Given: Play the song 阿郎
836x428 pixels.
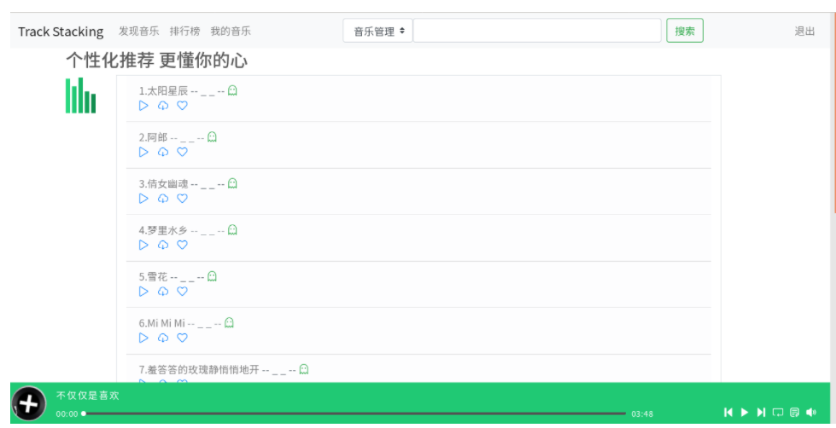Looking at the screenshot, I should click(x=143, y=152).
